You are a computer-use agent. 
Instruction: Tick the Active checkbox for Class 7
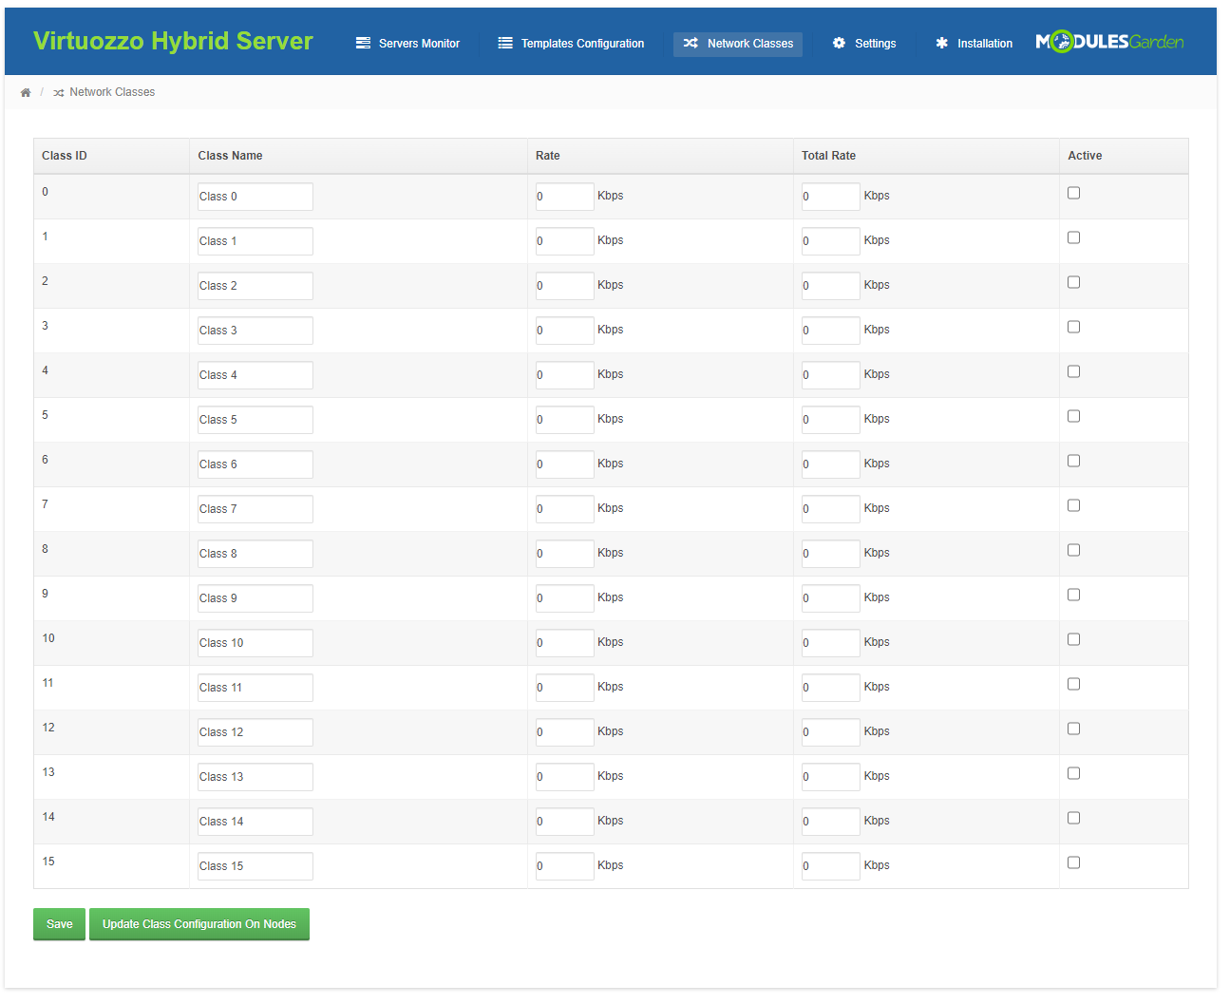click(x=1073, y=505)
